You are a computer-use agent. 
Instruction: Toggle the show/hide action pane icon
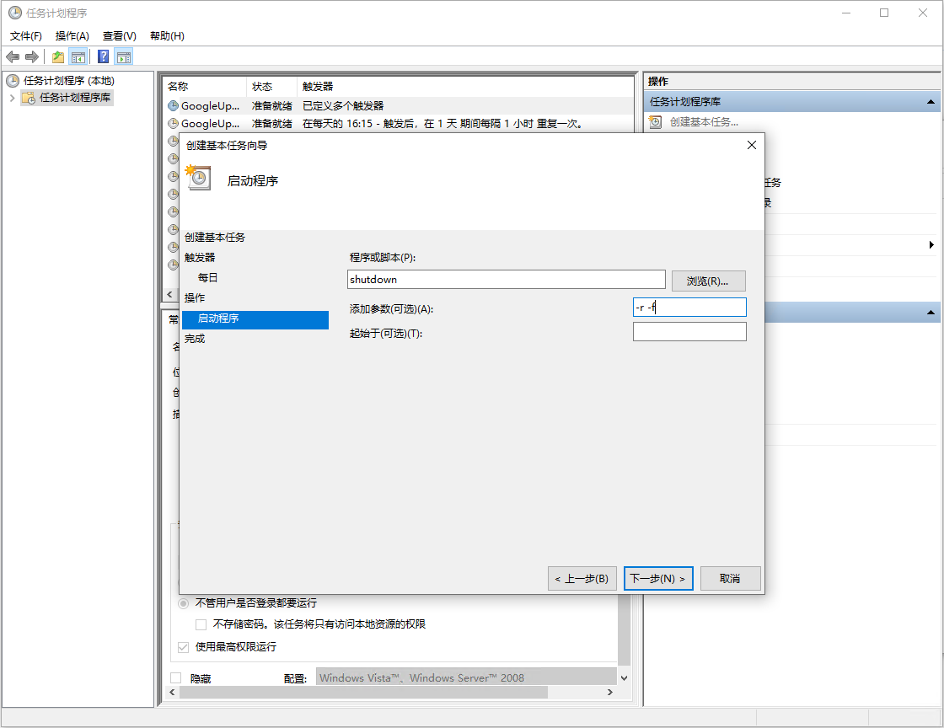click(x=124, y=56)
